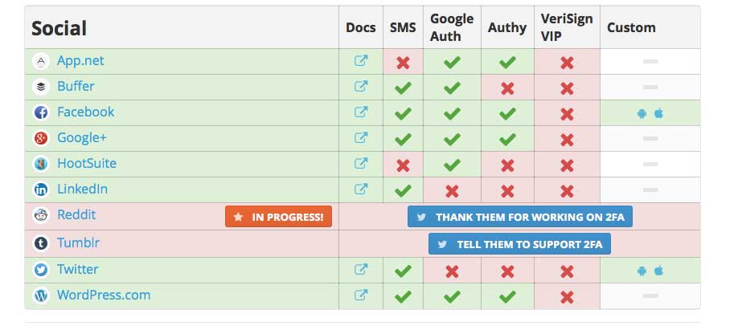This screenshot has width=738, height=326.
Task: Open the App.net docs external link icon
Action: pyautogui.click(x=361, y=61)
